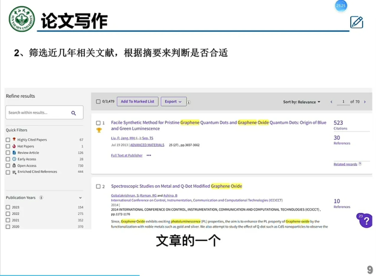Image resolution: width=376 pixels, height=276 pixels.
Task: Select the checkbox for result 1
Action: 98,123
